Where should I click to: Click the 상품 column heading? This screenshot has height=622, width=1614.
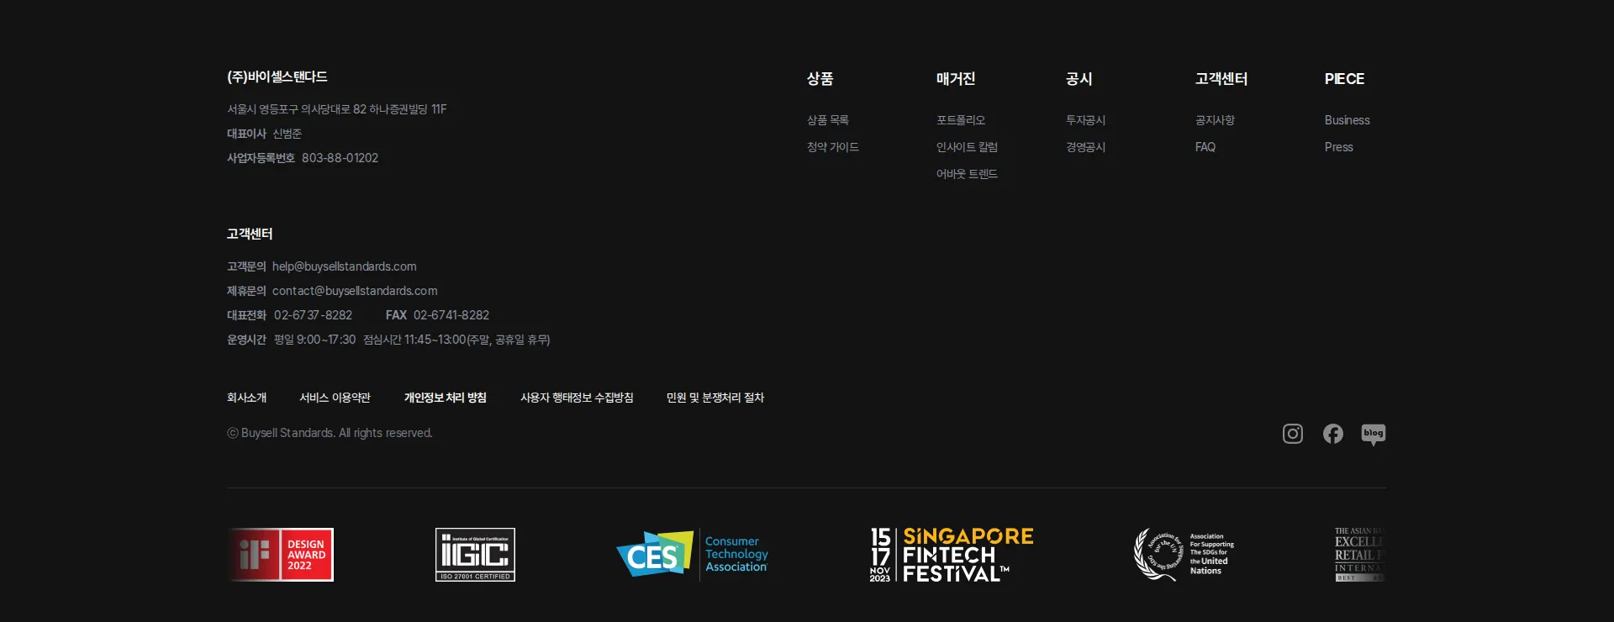click(x=820, y=79)
